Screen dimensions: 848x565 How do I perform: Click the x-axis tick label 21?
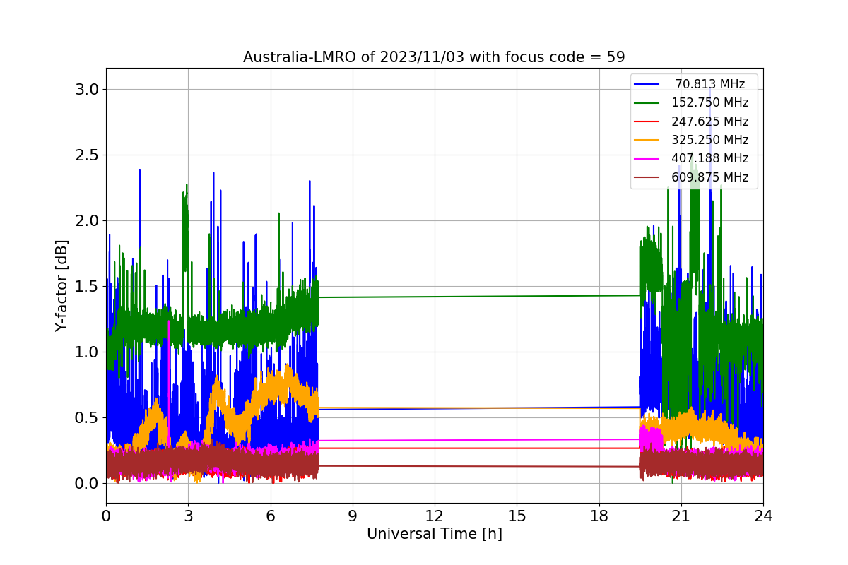point(681,516)
